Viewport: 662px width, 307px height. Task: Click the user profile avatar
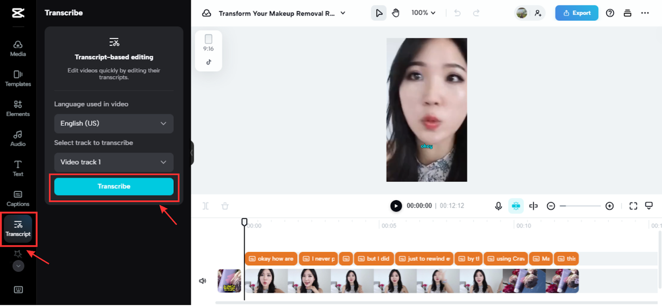click(522, 13)
